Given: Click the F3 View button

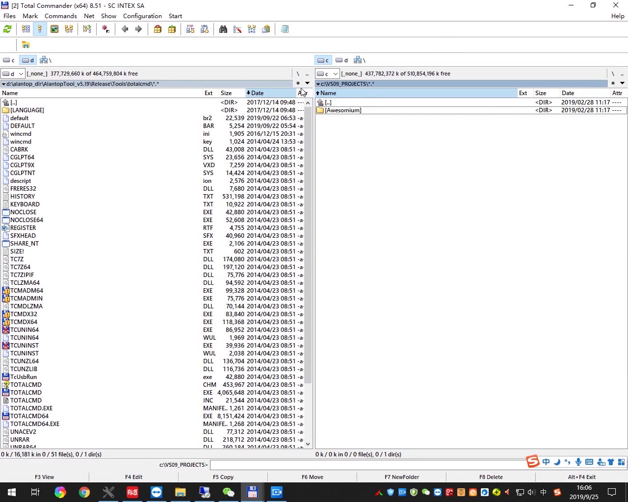Looking at the screenshot, I should (x=45, y=477).
